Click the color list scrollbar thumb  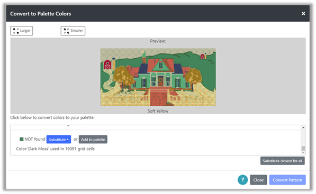coord(303,149)
